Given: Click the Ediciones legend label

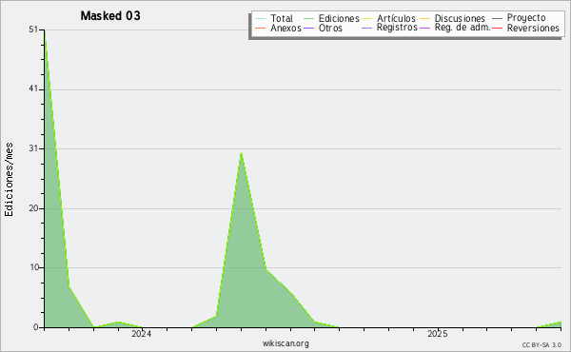Looking at the screenshot, I should pos(339,18).
